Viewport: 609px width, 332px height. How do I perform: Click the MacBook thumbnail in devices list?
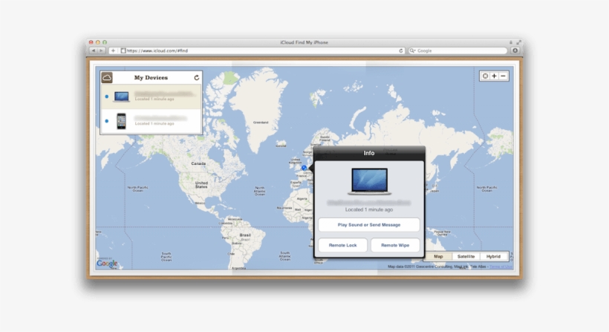tap(122, 97)
